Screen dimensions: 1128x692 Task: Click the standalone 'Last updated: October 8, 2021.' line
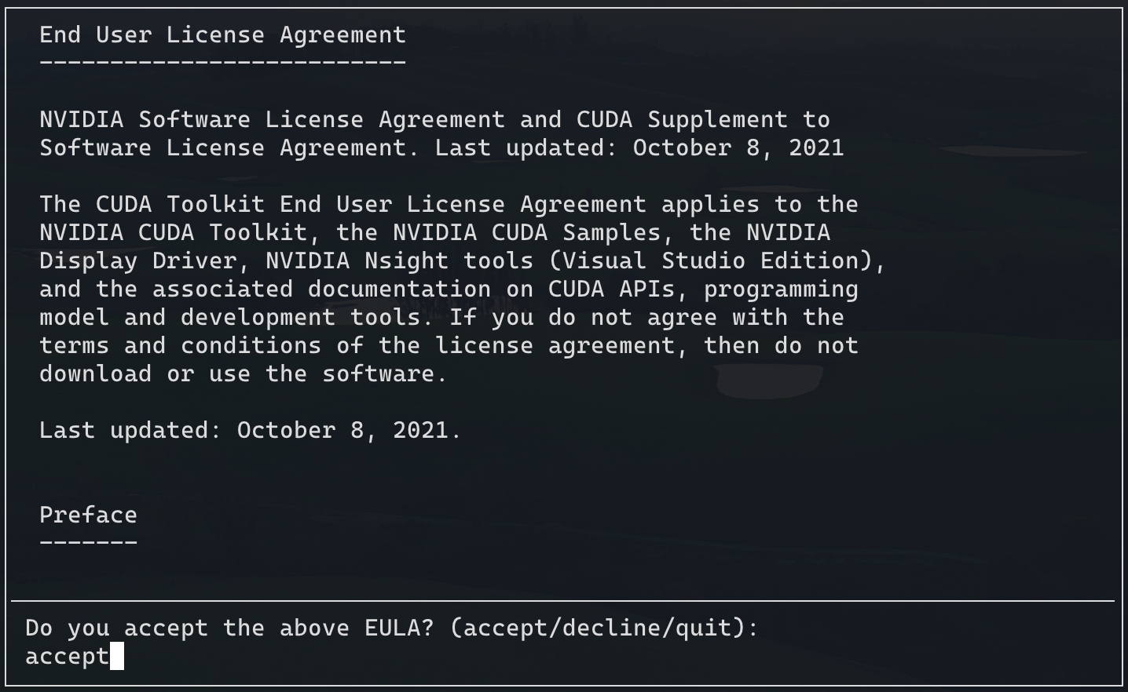[x=251, y=431]
